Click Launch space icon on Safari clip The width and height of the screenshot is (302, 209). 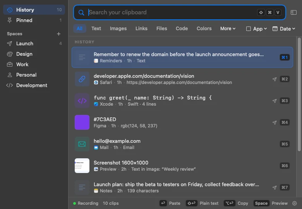pyautogui.click(x=275, y=79)
